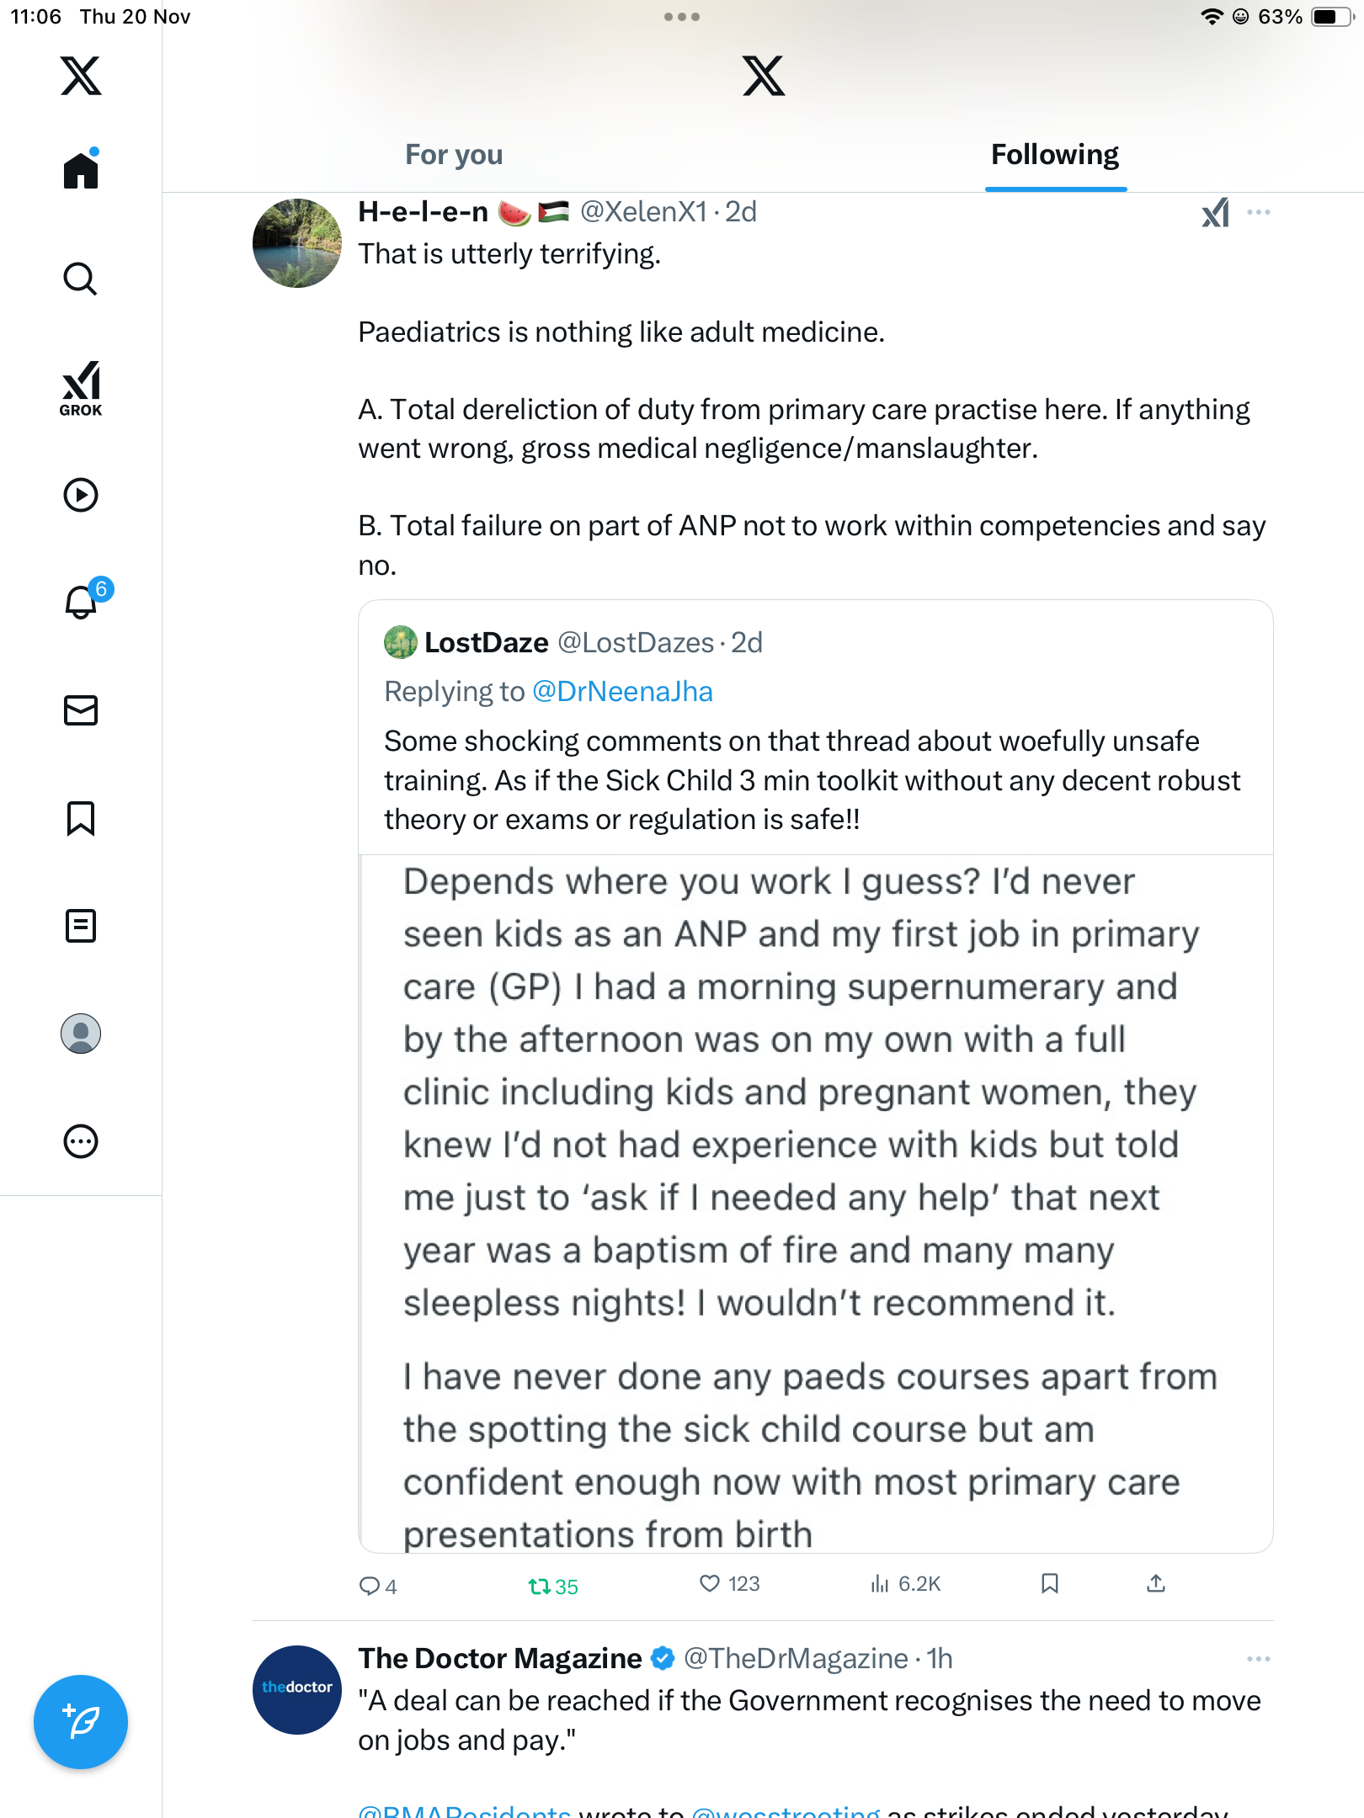Open more options on The Doctor Magazine post
Screen dimensions: 1364x1818
coord(1258,1659)
